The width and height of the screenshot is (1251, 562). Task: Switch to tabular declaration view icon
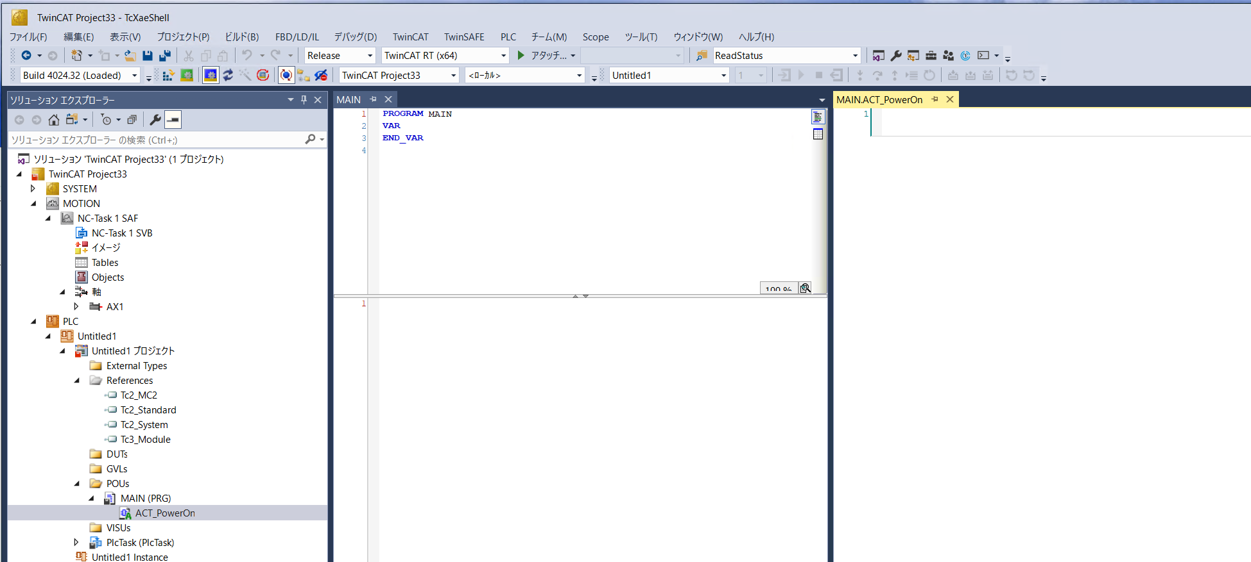pos(818,134)
